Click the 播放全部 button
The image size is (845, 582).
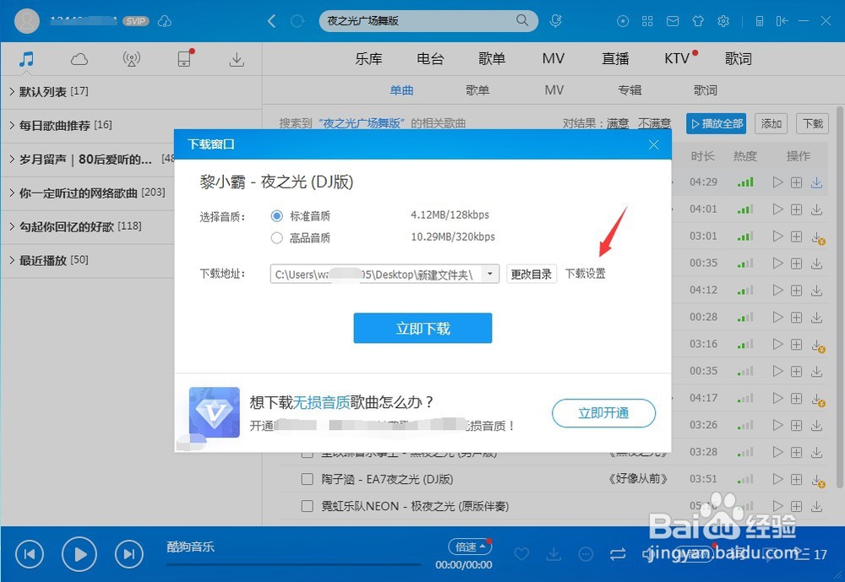click(x=717, y=123)
